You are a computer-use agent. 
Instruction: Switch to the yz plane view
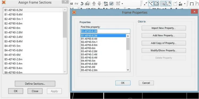click(x=71, y=4)
